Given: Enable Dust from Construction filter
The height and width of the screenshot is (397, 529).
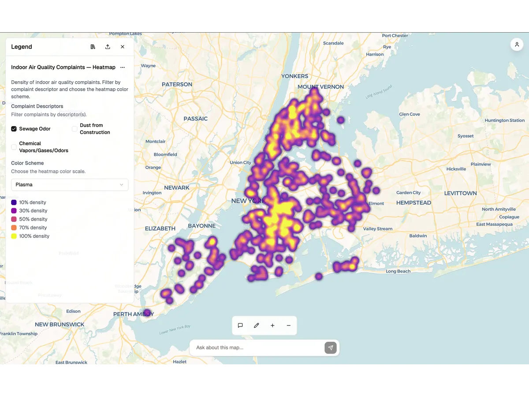Looking at the screenshot, I should (75, 129).
